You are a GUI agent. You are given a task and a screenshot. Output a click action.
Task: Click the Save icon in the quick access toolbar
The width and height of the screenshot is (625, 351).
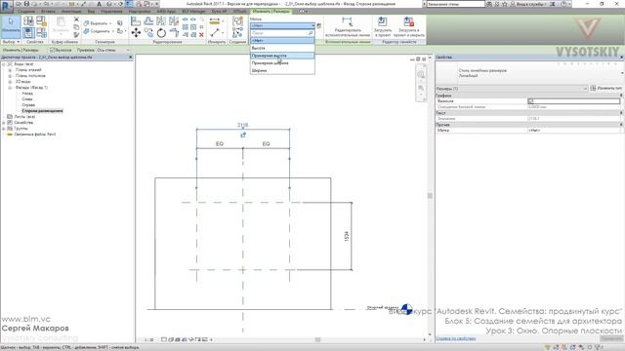26,4
